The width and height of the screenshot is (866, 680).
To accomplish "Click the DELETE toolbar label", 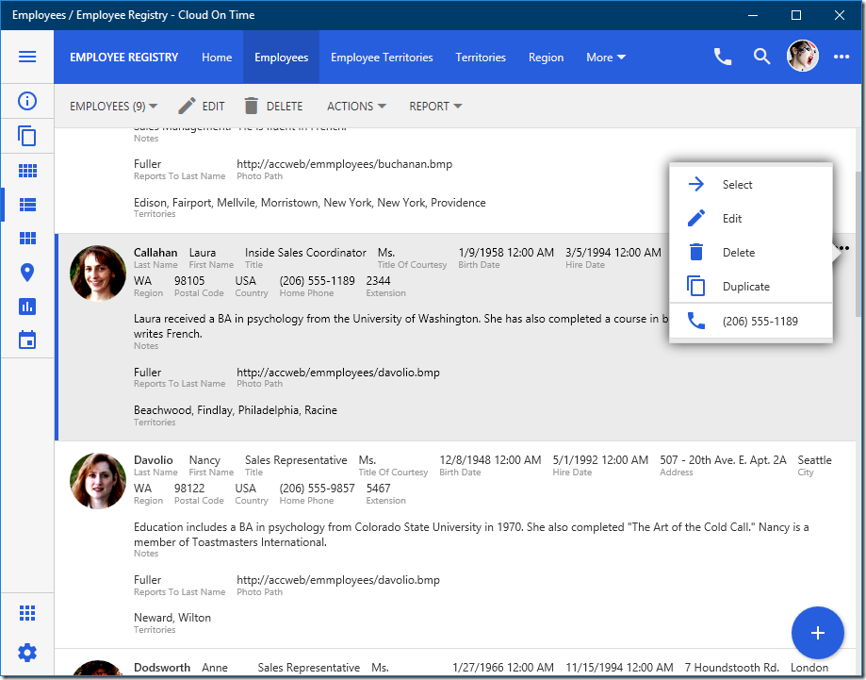I will 285,107.
